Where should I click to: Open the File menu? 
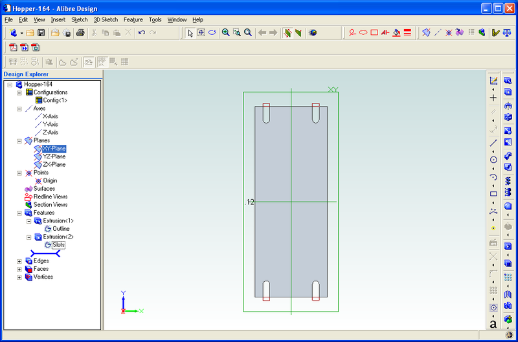tap(8, 19)
